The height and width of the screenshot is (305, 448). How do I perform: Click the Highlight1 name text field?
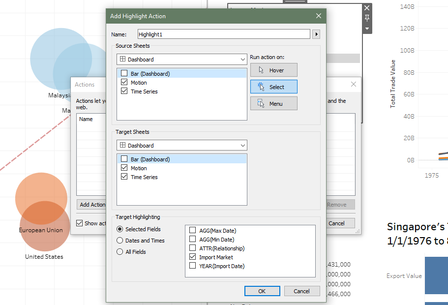tap(223, 34)
